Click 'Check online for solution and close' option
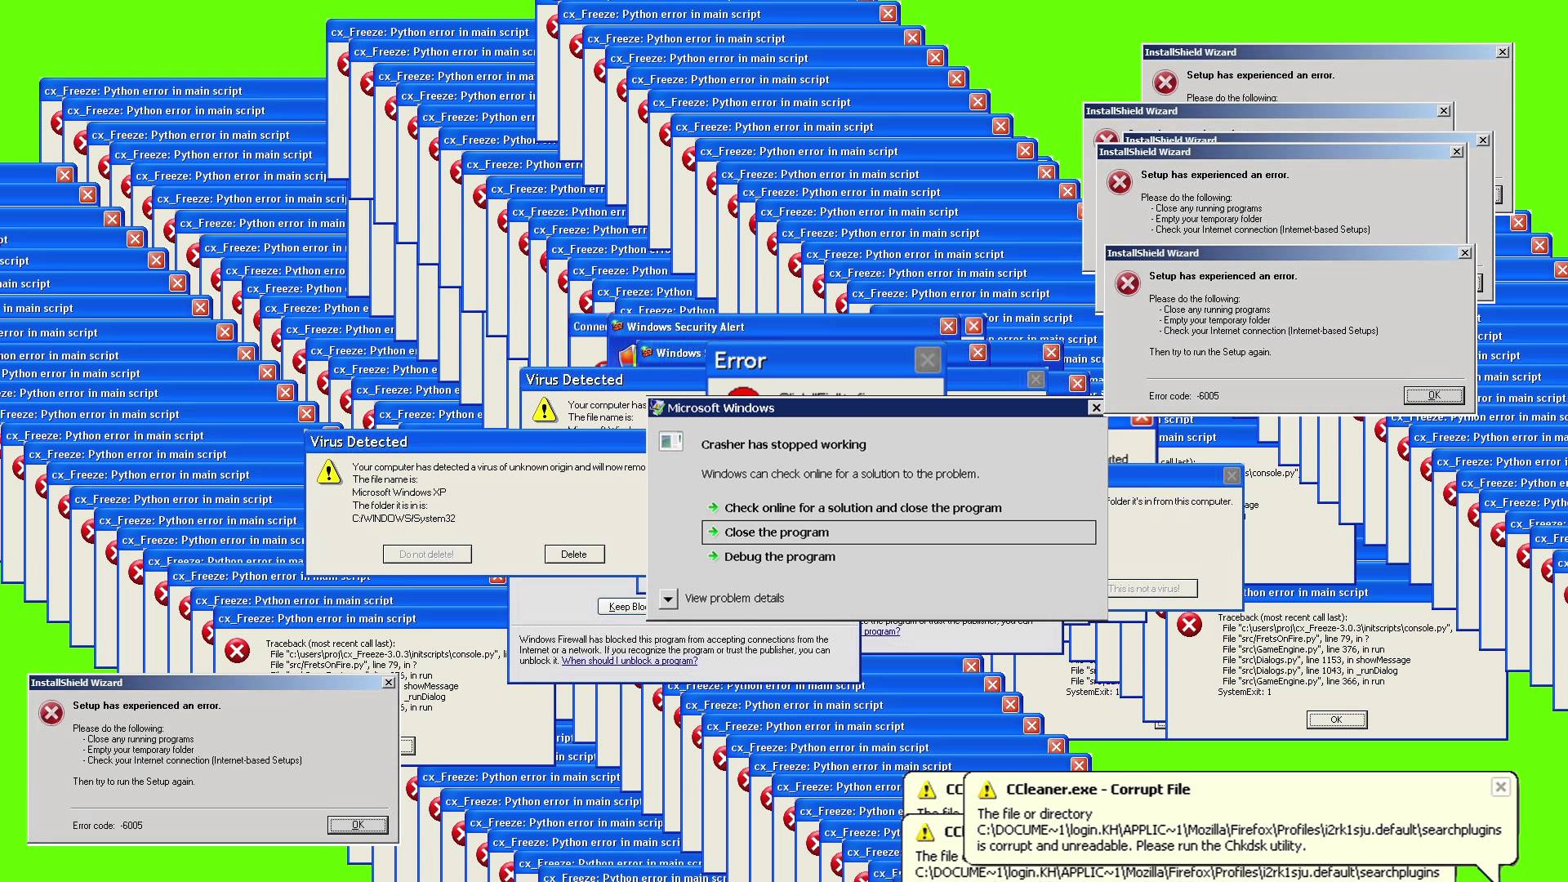 click(862, 507)
